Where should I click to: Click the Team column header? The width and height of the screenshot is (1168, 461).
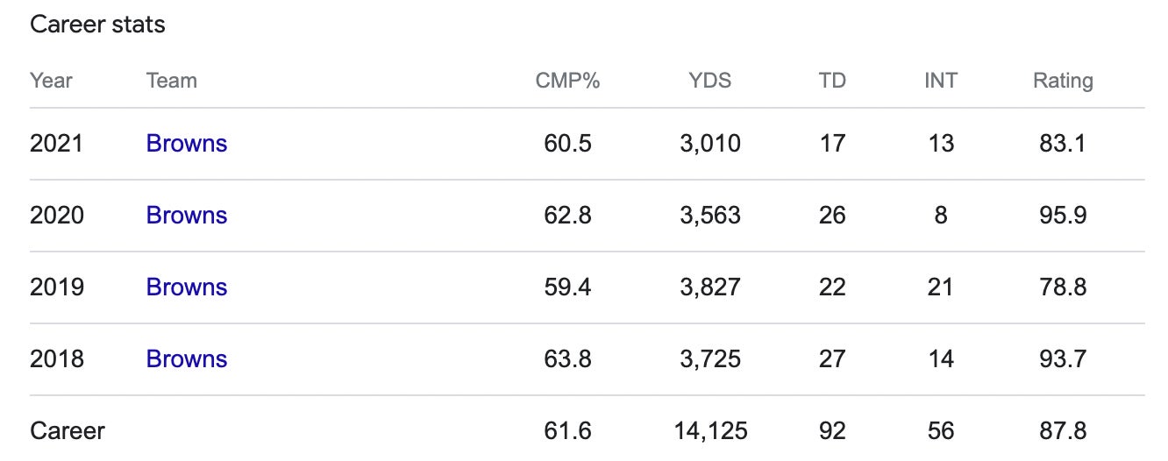pos(171,82)
